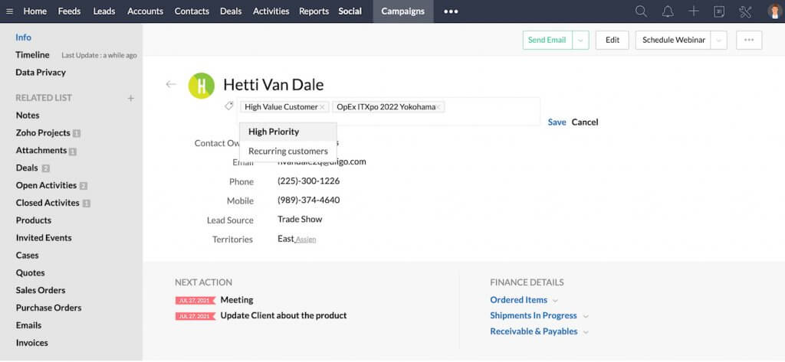Open Sales Orders related list

41,291
